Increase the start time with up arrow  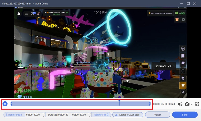point(43,113)
